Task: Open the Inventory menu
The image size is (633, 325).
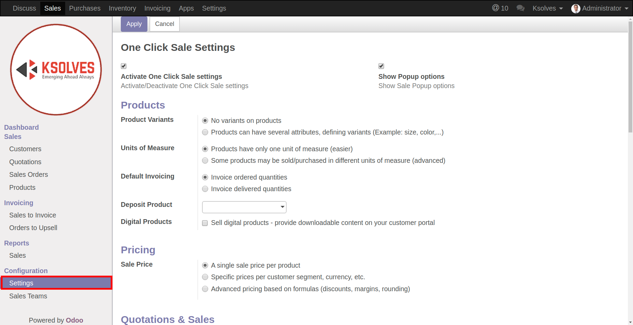Action: [122, 8]
